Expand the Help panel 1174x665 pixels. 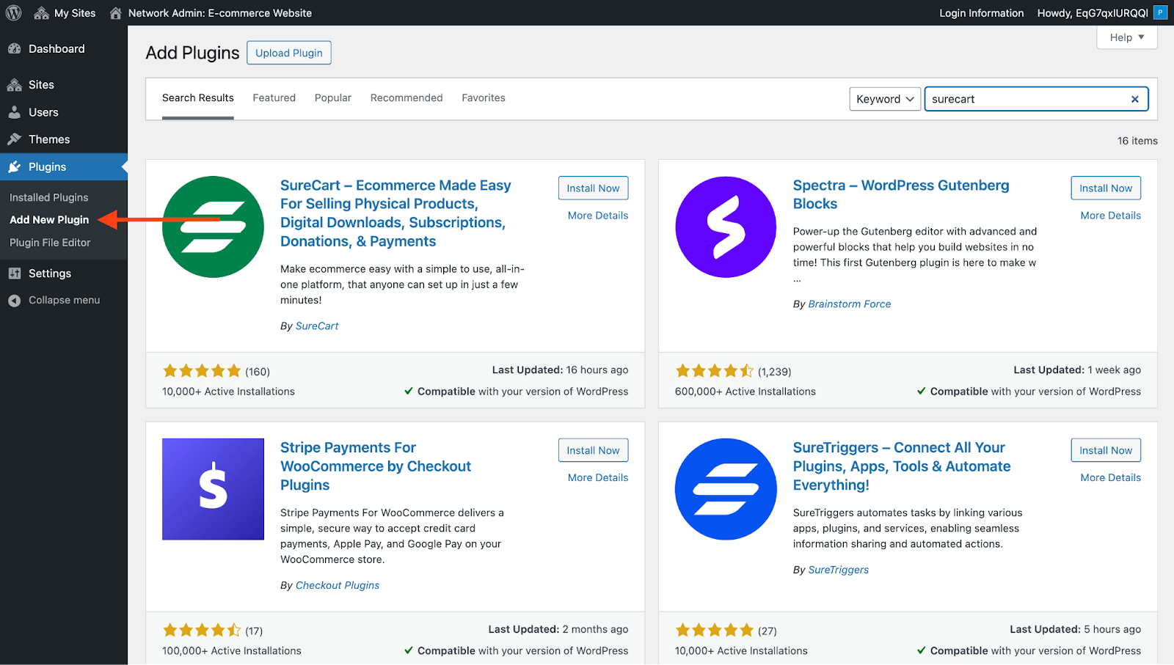(1126, 37)
